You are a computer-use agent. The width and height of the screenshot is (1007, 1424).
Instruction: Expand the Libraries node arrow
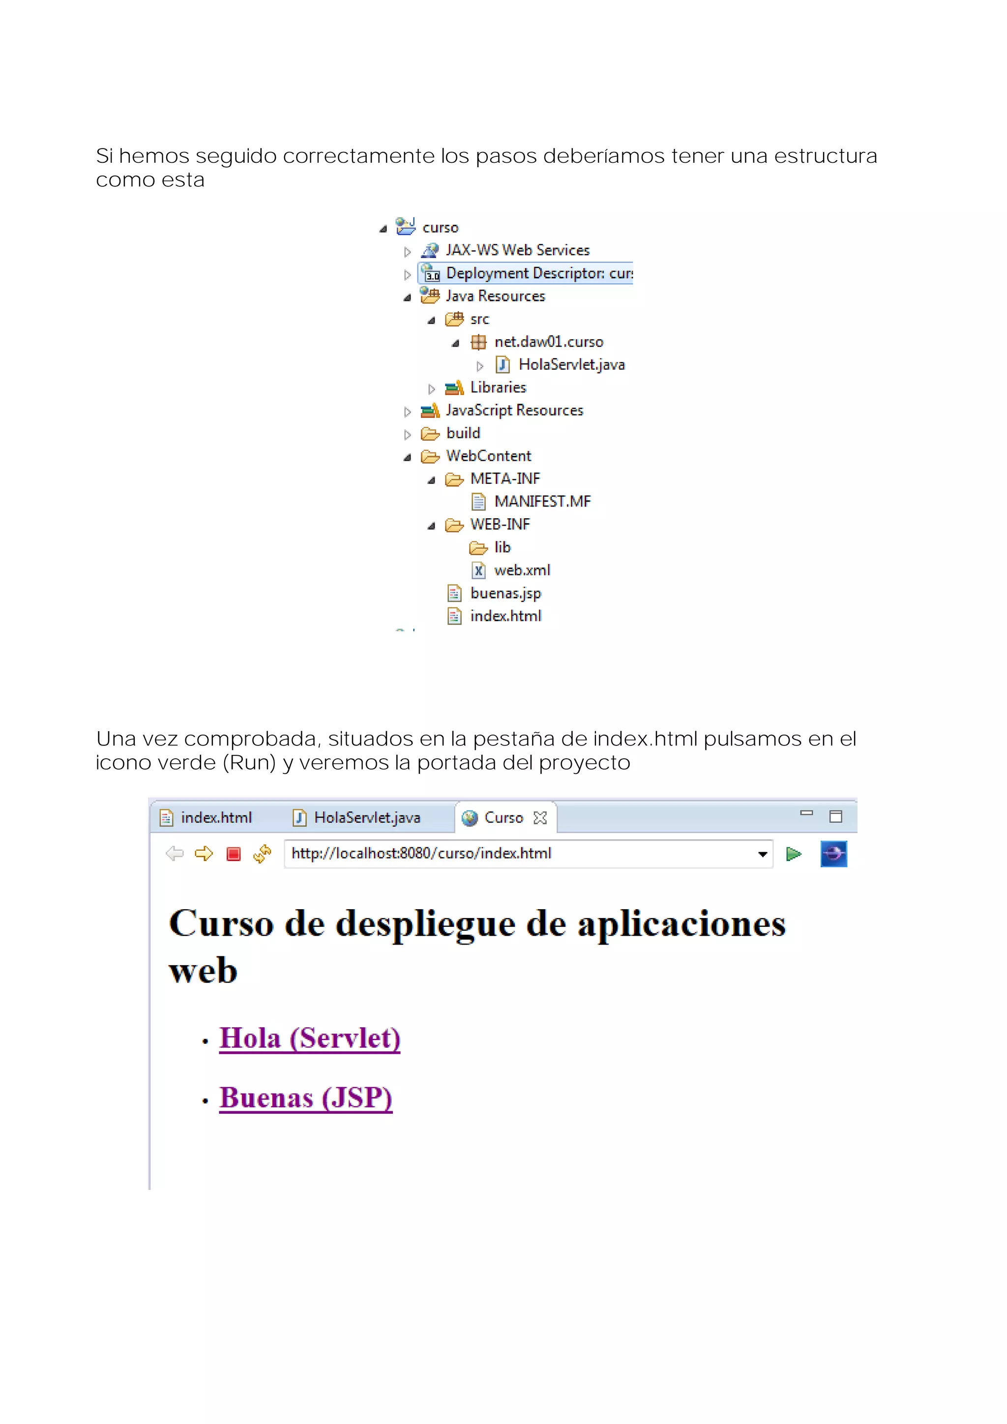pyautogui.click(x=432, y=389)
